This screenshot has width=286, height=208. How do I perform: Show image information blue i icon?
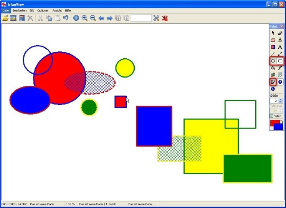76,18
